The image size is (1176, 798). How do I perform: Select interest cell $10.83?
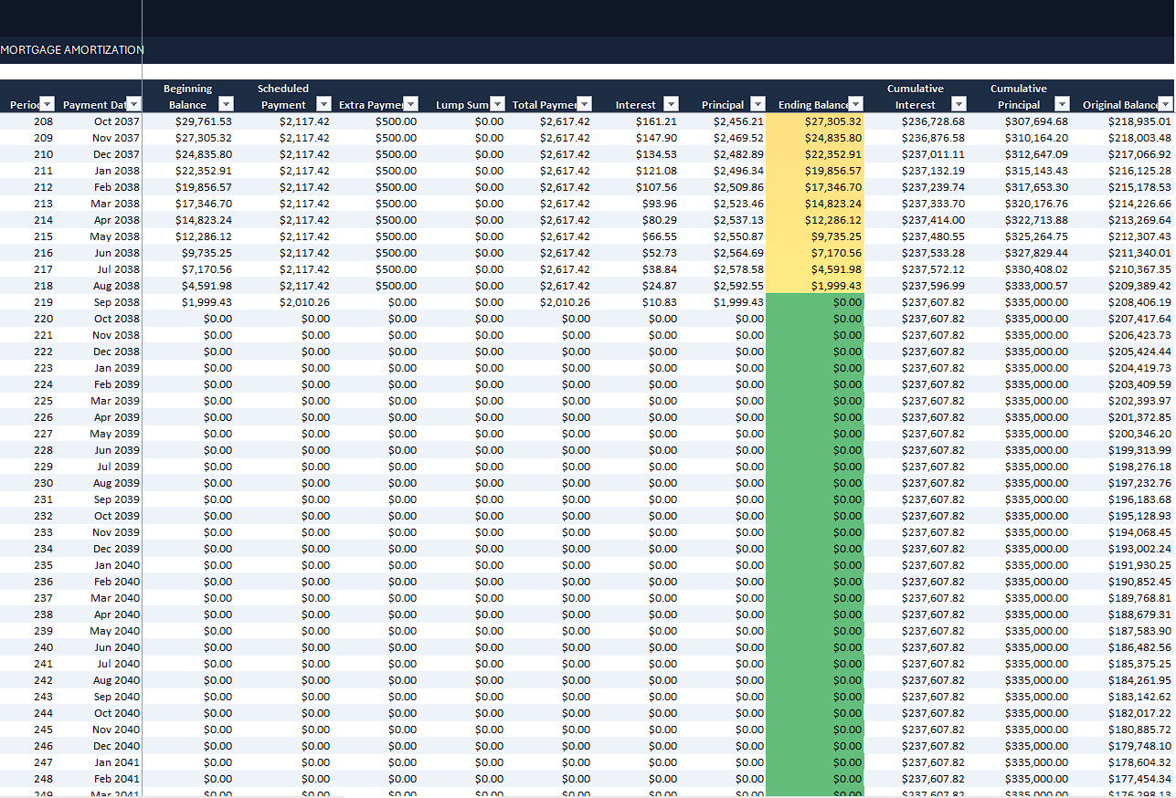(x=660, y=302)
